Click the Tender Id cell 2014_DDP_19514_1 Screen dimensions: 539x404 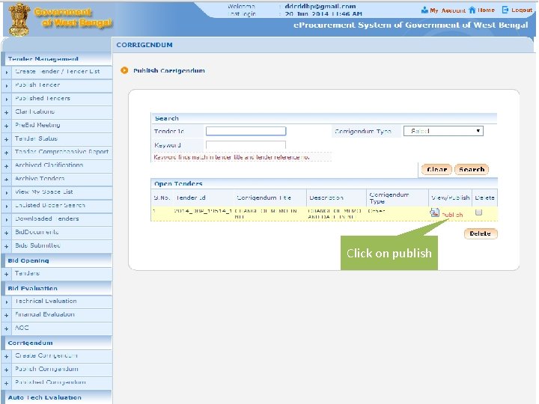pos(203,210)
